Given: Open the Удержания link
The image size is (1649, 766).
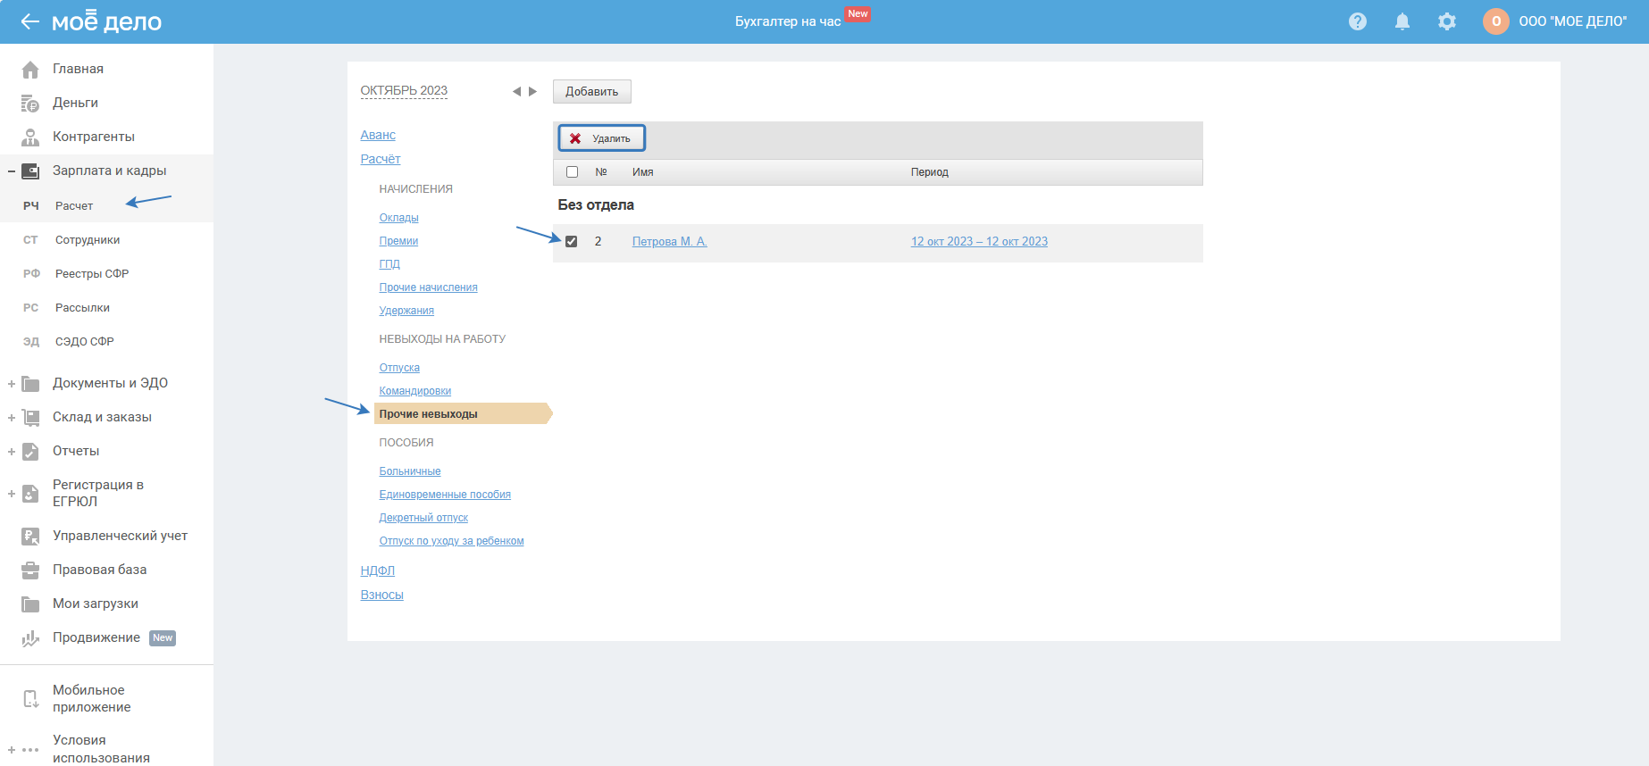Looking at the screenshot, I should [406, 311].
